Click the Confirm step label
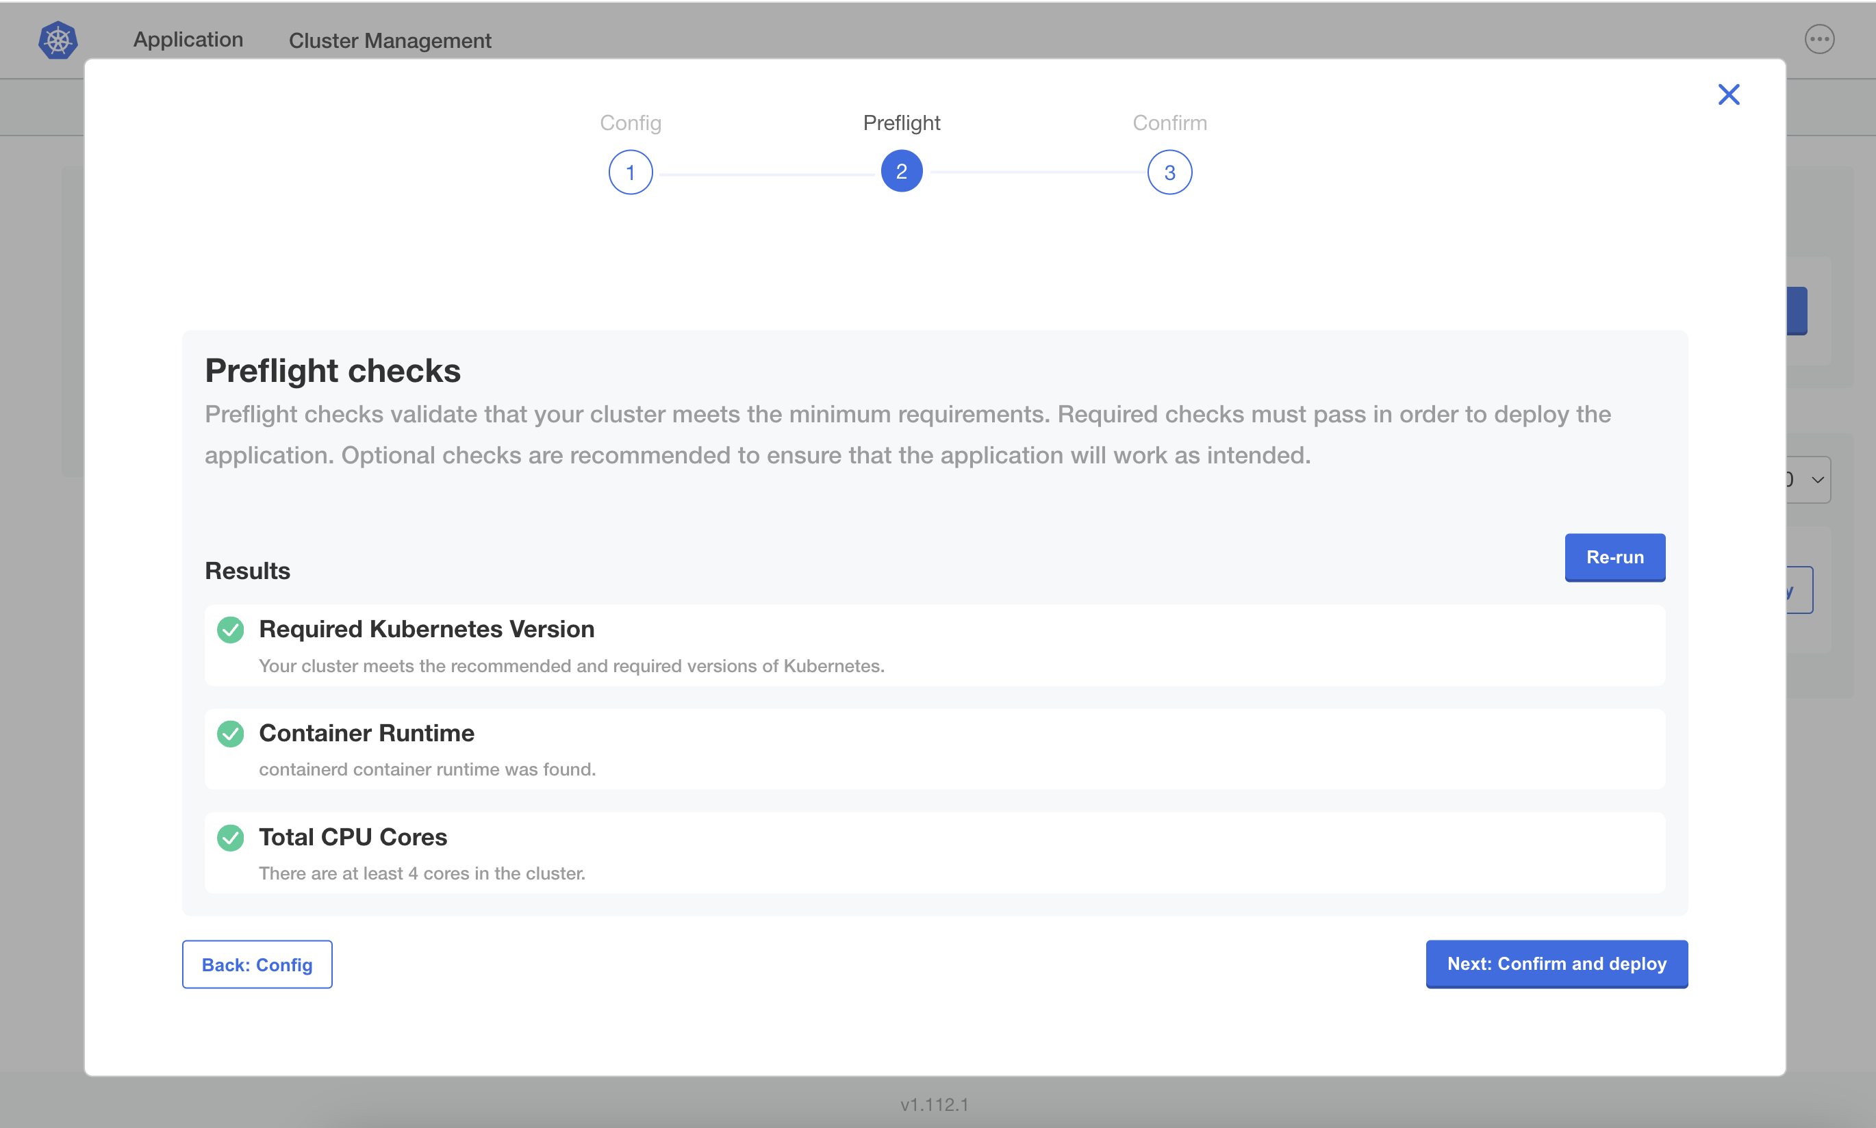Screen dimensions: 1876x1128 1169,123
